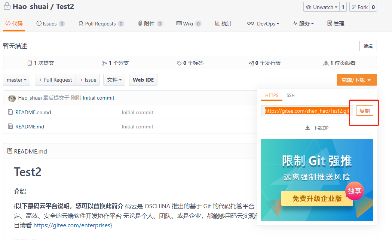Open the 统计 statistics tab
The width and height of the screenshot is (392, 240).
click(x=224, y=24)
